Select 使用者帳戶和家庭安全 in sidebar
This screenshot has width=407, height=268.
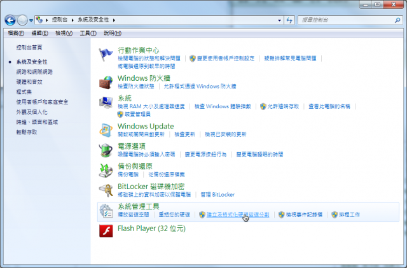pyautogui.click(x=43, y=102)
